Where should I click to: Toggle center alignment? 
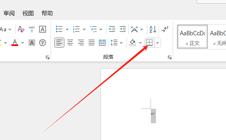[x=70, y=43]
